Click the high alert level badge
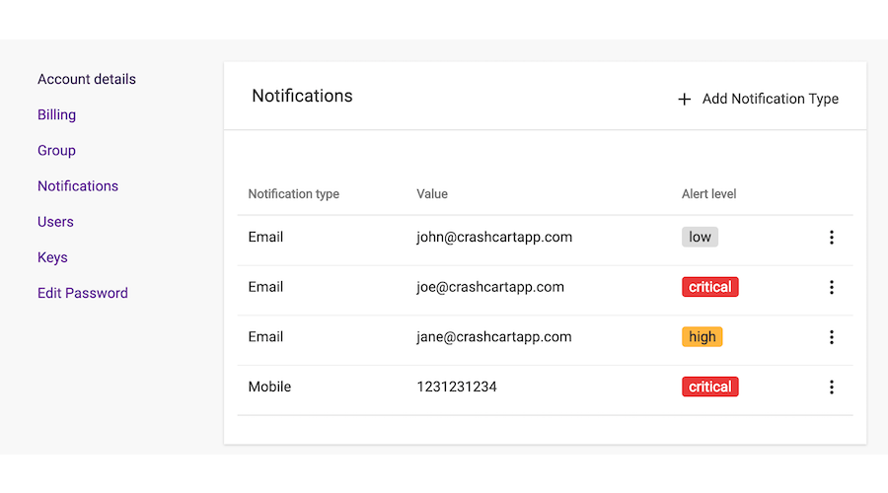The image size is (888, 493). pos(703,337)
